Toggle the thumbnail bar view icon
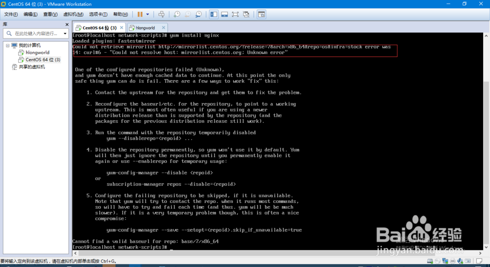 224,14
